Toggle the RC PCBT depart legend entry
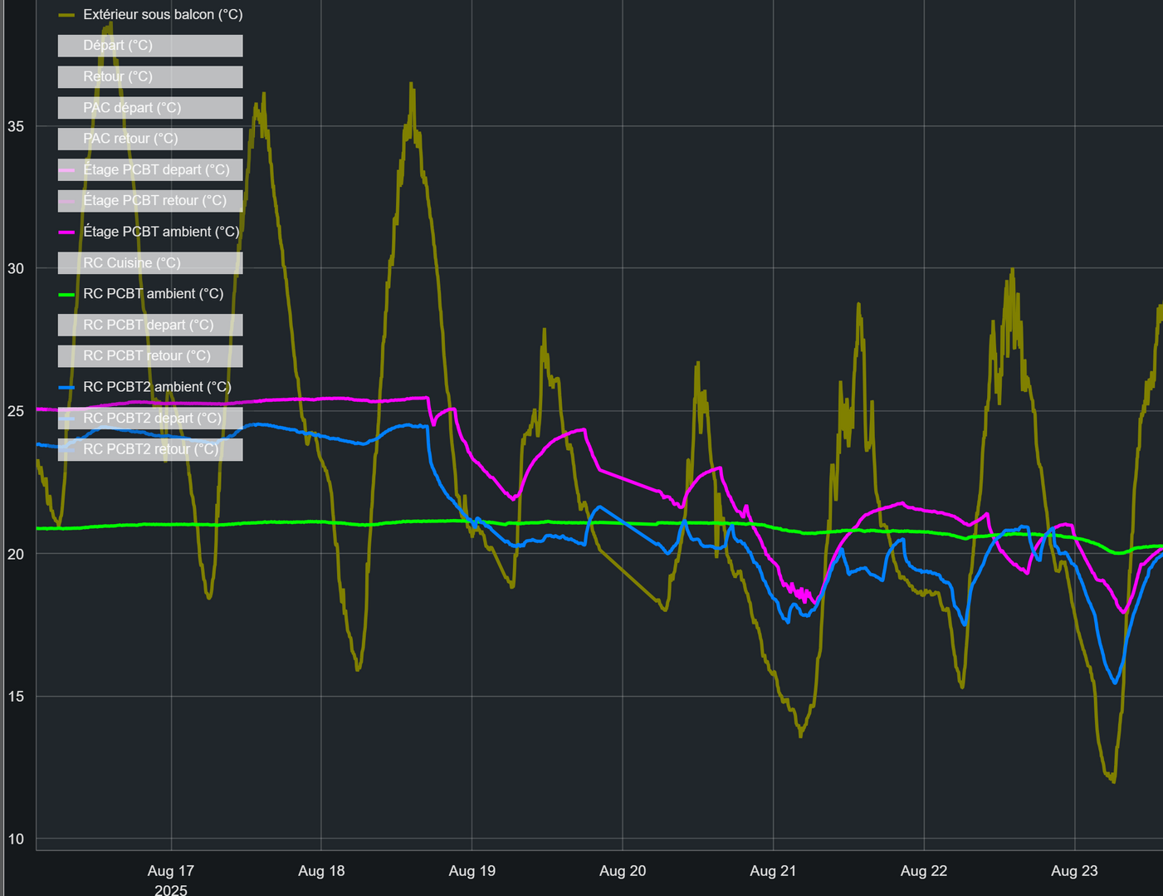The image size is (1163, 896). pyautogui.click(x=148, y=325)
